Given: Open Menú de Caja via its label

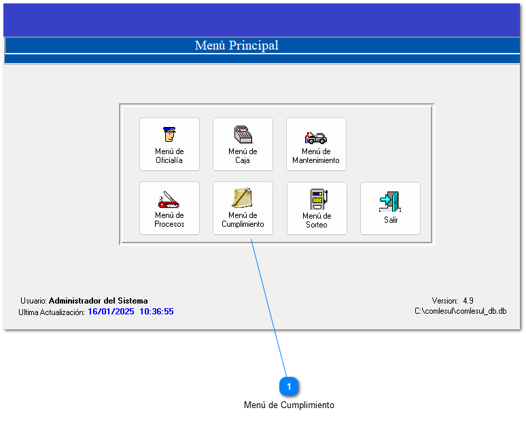Looking at the screenshot, I should tap(243, 156).
